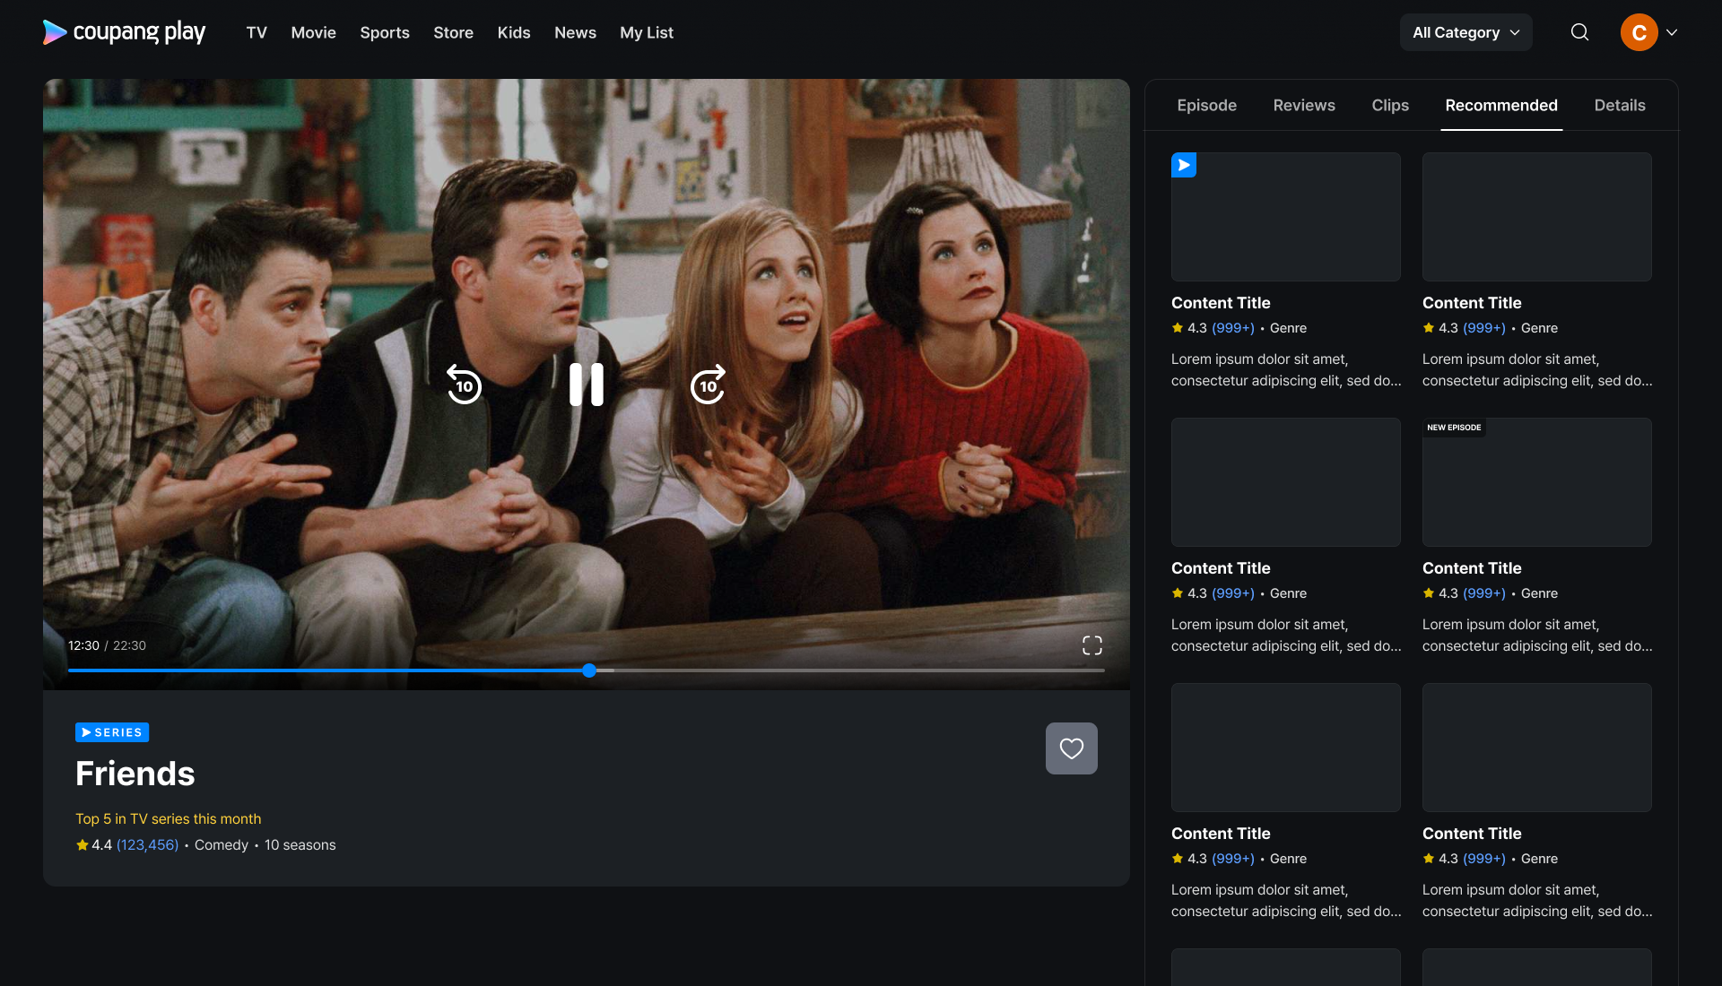Switch to the Episode tab

1206,106
